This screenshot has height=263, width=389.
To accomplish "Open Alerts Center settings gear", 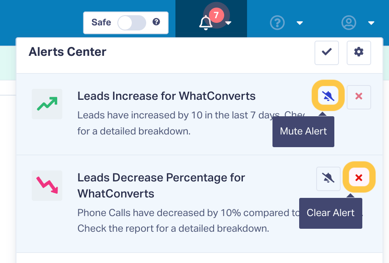I will tap(358, 53).
